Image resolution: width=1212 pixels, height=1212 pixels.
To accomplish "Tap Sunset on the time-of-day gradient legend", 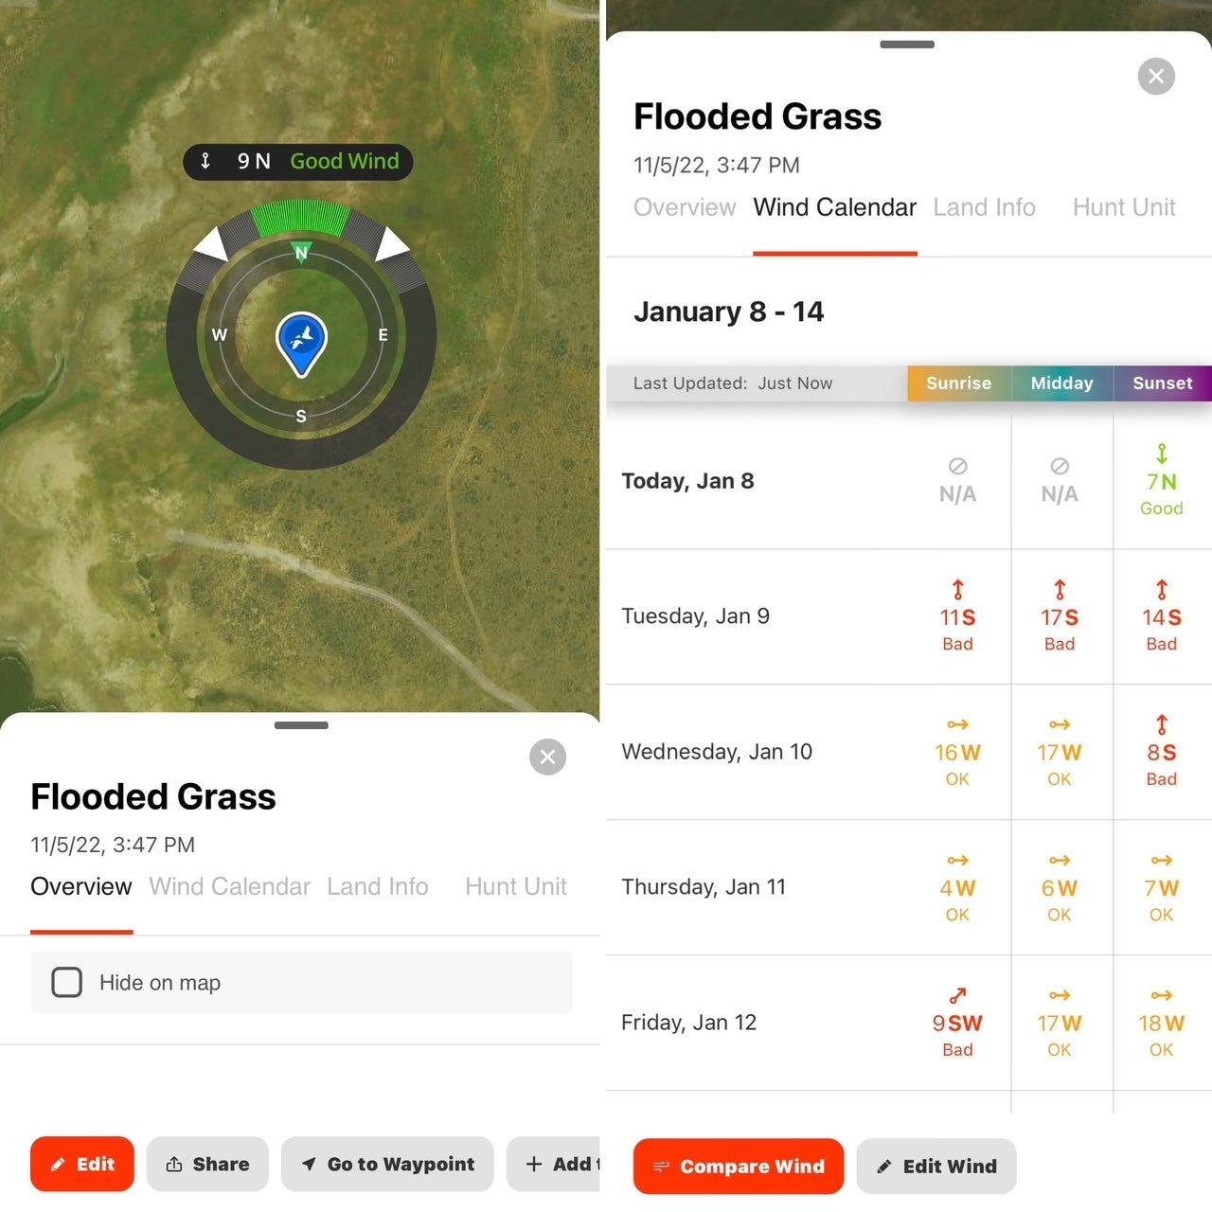I will 1162,383.
